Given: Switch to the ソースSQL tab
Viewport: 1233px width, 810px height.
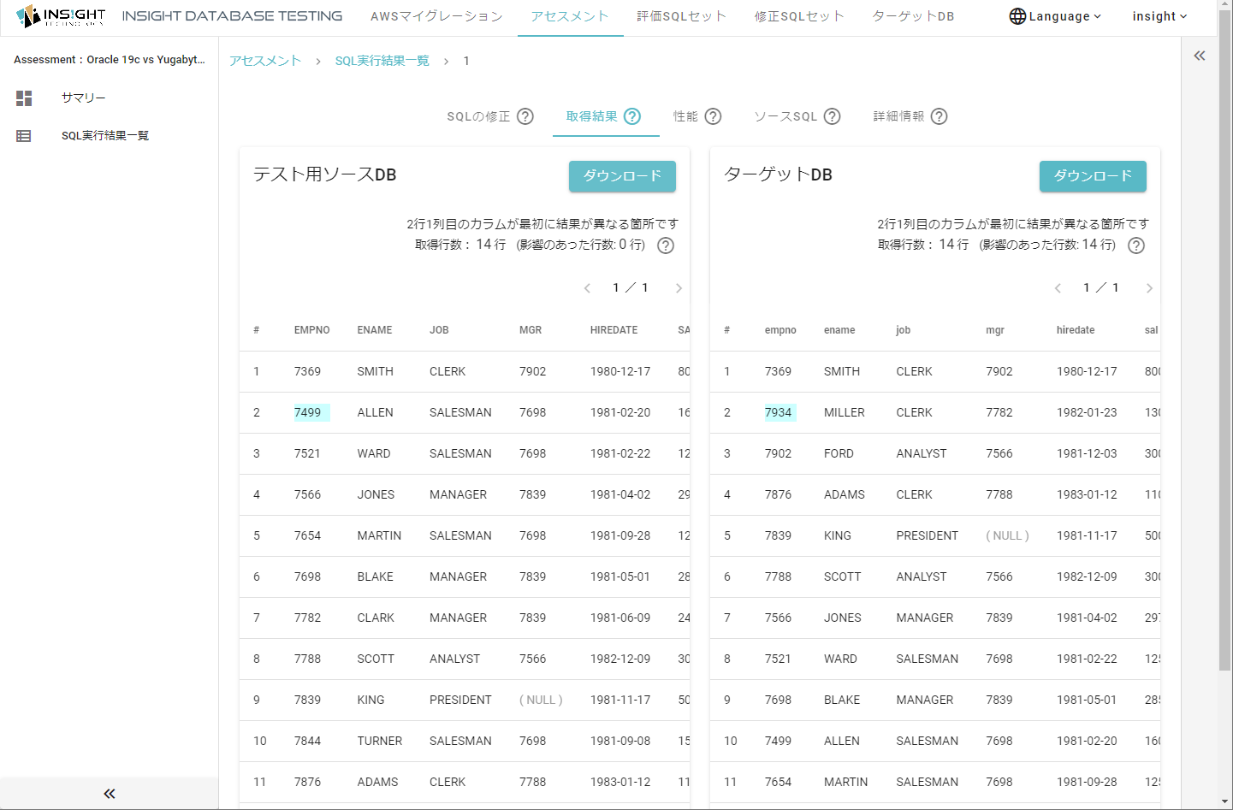Looking at the screenshot, I should pyautogui.click(x=785, y=116).
